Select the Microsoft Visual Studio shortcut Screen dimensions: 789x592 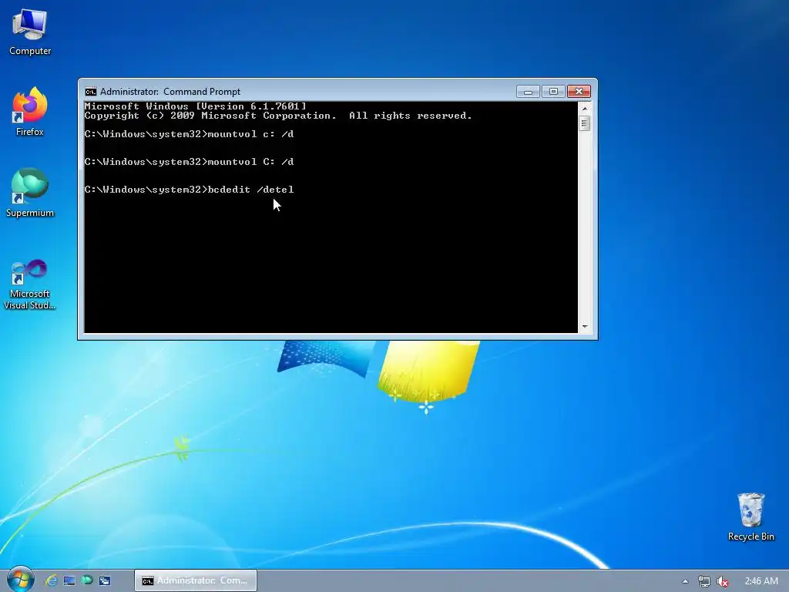tap(30, 284)
